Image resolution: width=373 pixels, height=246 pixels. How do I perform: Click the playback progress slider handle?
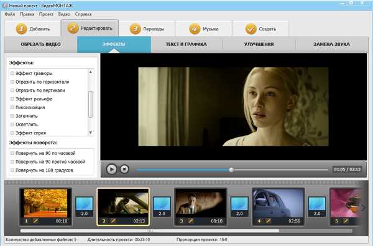(231, 170)
